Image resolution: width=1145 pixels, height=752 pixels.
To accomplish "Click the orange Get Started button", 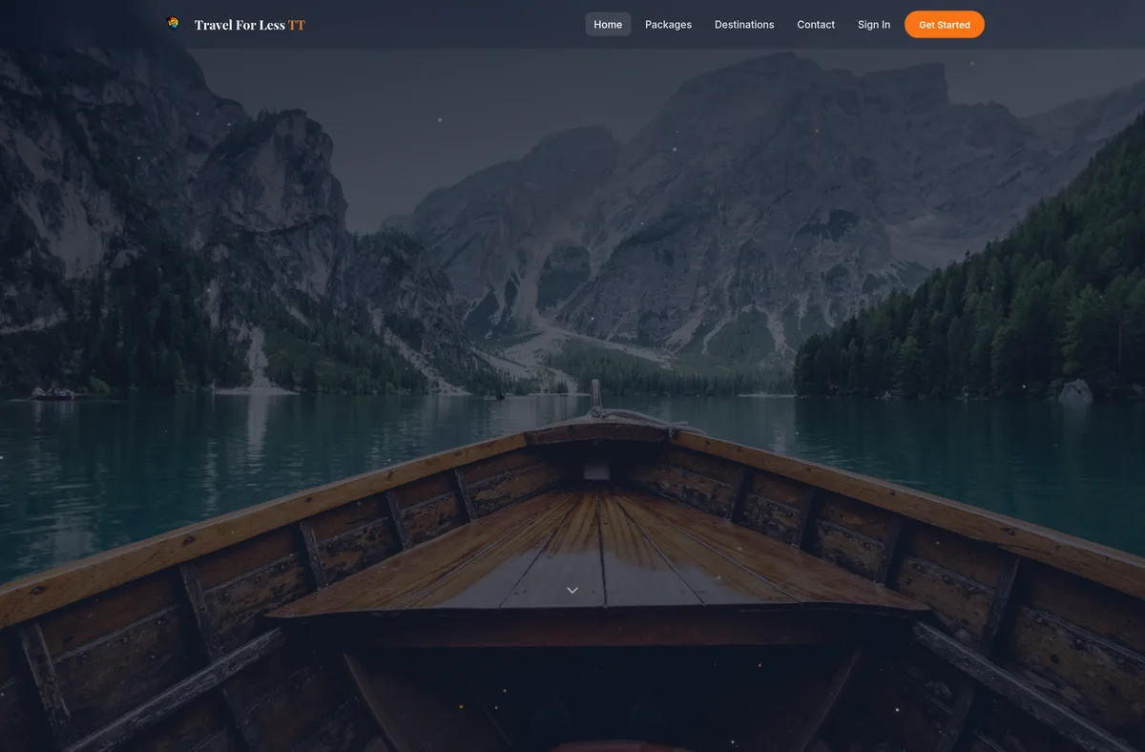I will click(x=945, y=25).
